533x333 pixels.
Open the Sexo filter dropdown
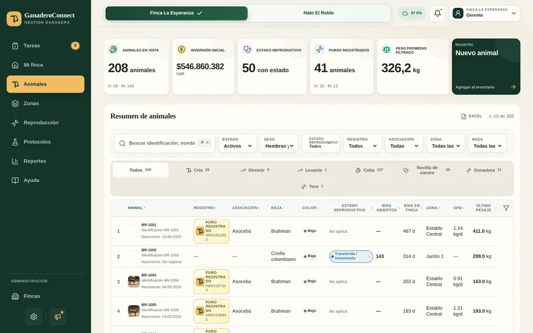click(x=279, y=143)
